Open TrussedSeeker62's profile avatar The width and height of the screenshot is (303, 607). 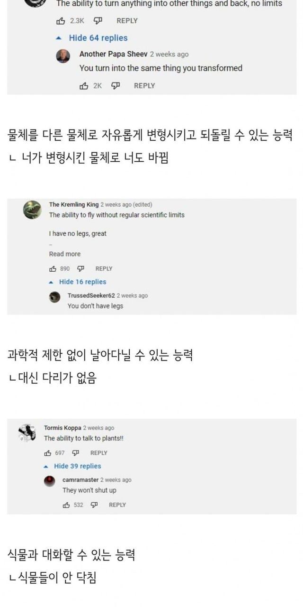pos(55,297)
